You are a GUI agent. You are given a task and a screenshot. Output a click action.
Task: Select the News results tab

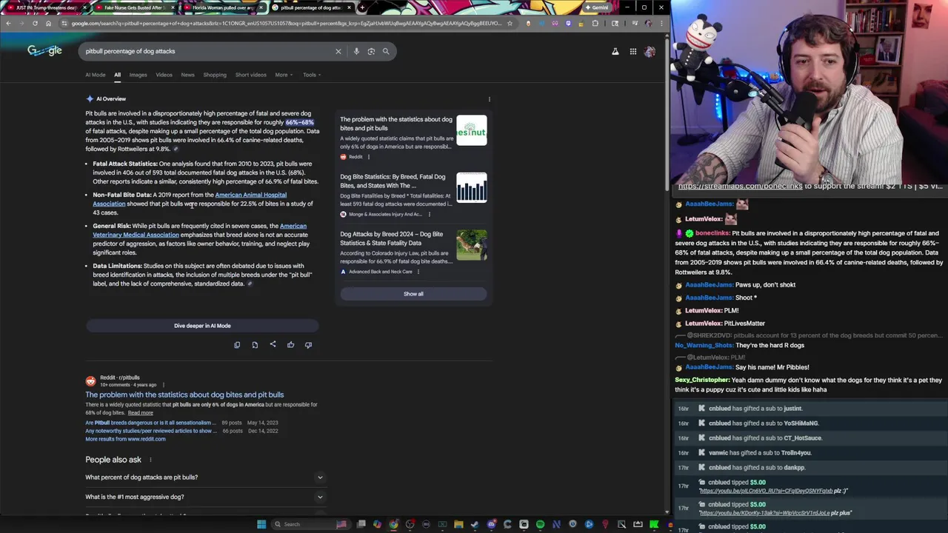coord(188,75)
